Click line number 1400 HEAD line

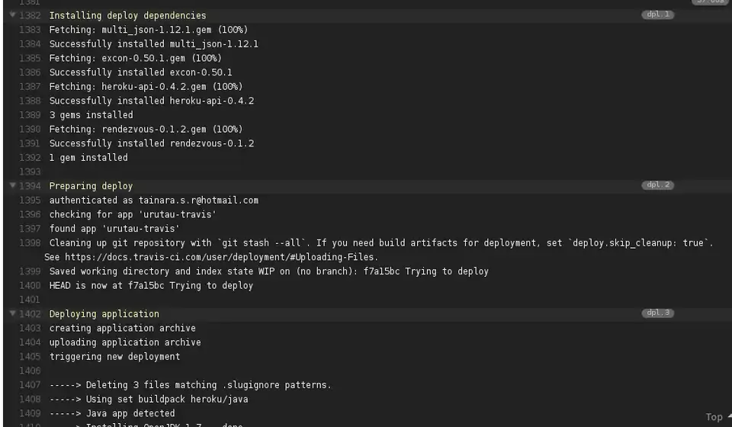(30, 286)
